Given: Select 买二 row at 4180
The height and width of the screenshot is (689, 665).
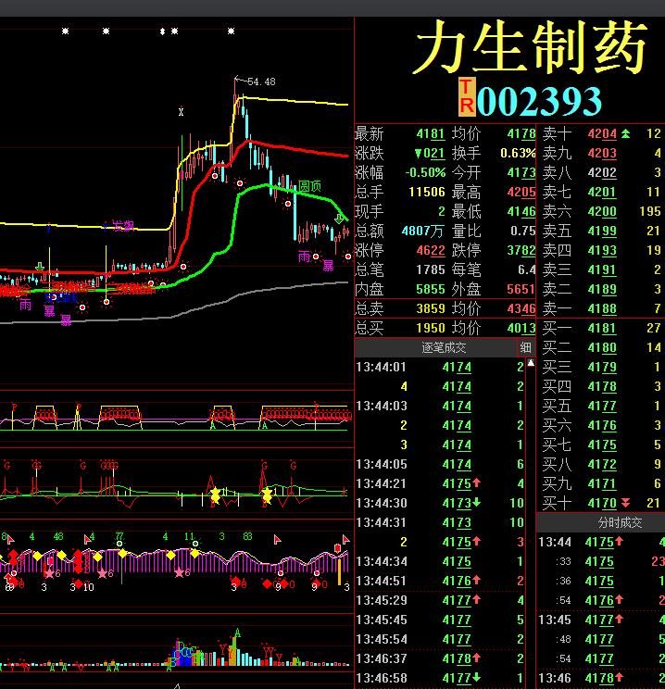Looking at the screenshot, I should pos(601,347).
